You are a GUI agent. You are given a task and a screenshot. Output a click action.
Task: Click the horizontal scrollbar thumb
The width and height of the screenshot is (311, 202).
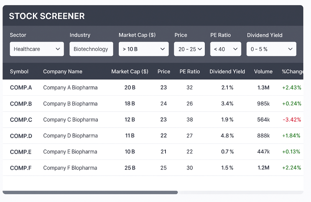(90, 192)
